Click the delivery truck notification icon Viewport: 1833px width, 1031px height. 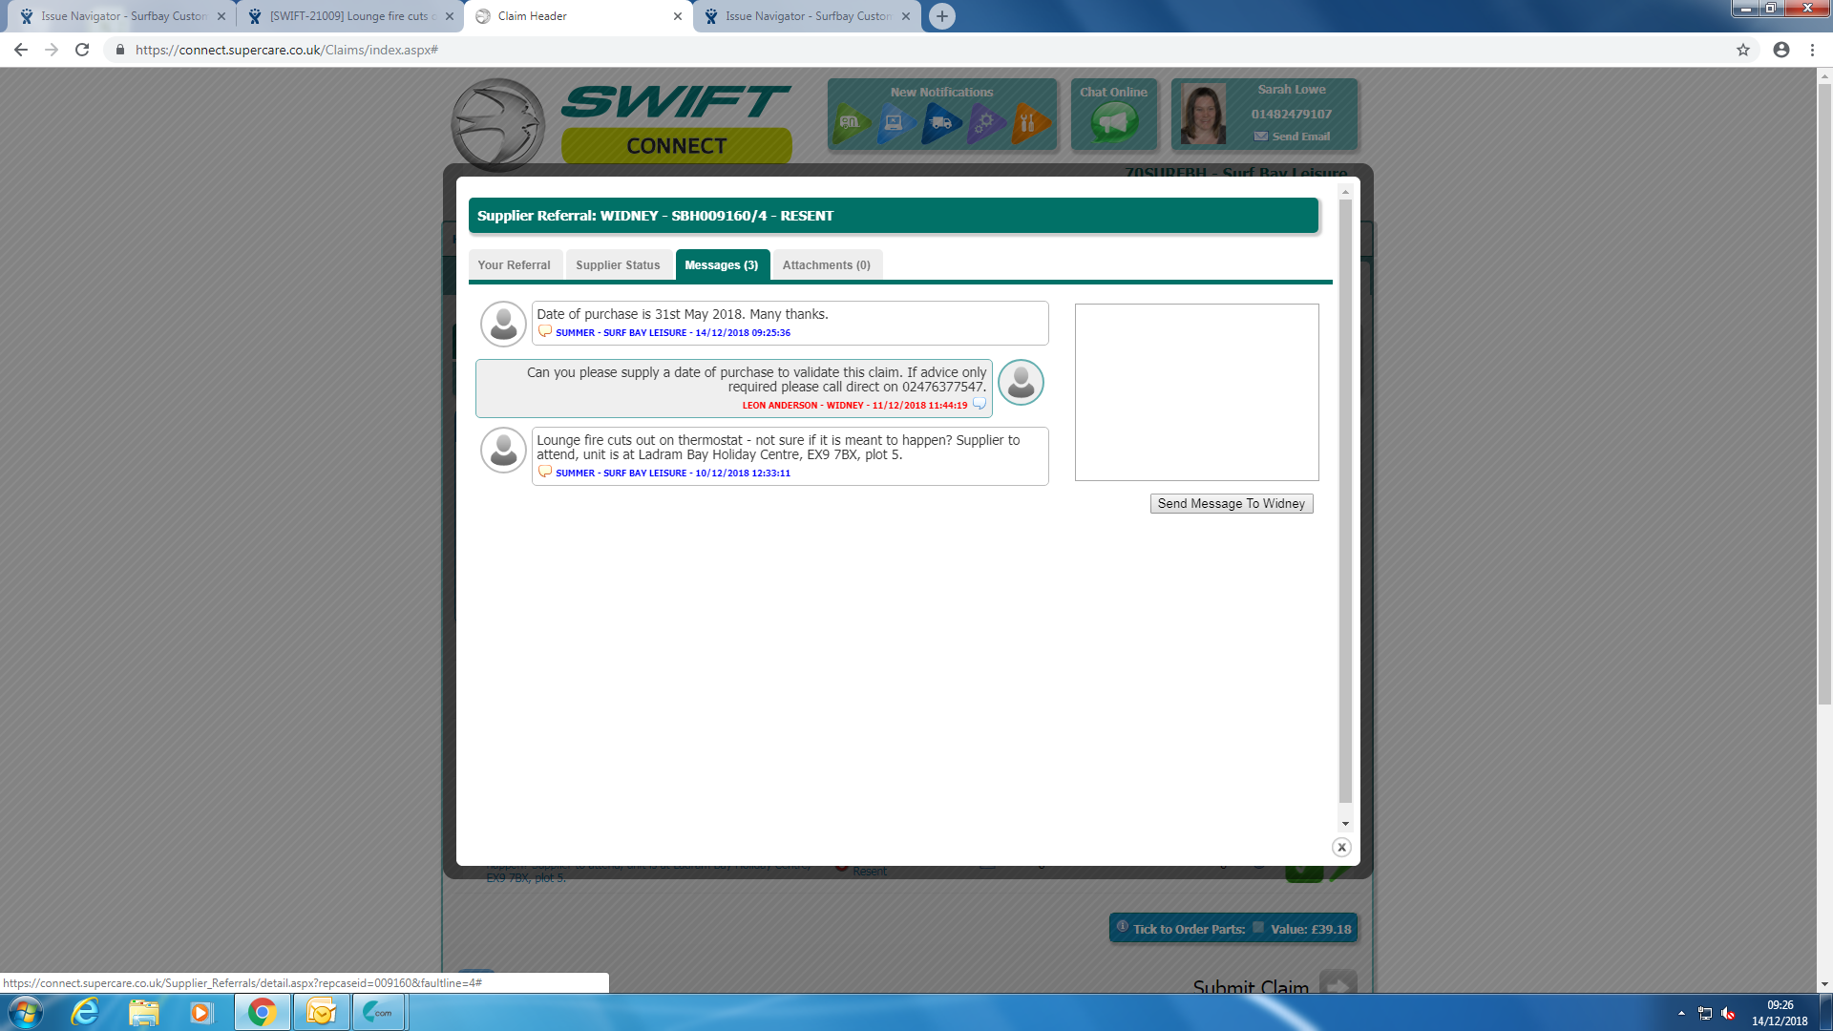tap(940, 122)
